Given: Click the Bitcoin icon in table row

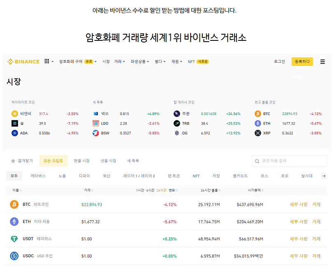Looking at the screenshot, I should [x=14, y=205].
